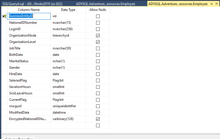220x139 pixels.
Task: Select the SickLeaveHours column name
Action: click(29, 93)
